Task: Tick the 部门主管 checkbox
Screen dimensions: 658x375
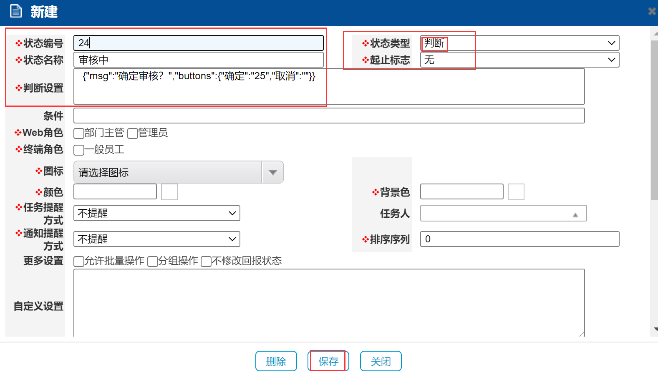Action: (x=78, y=133)
